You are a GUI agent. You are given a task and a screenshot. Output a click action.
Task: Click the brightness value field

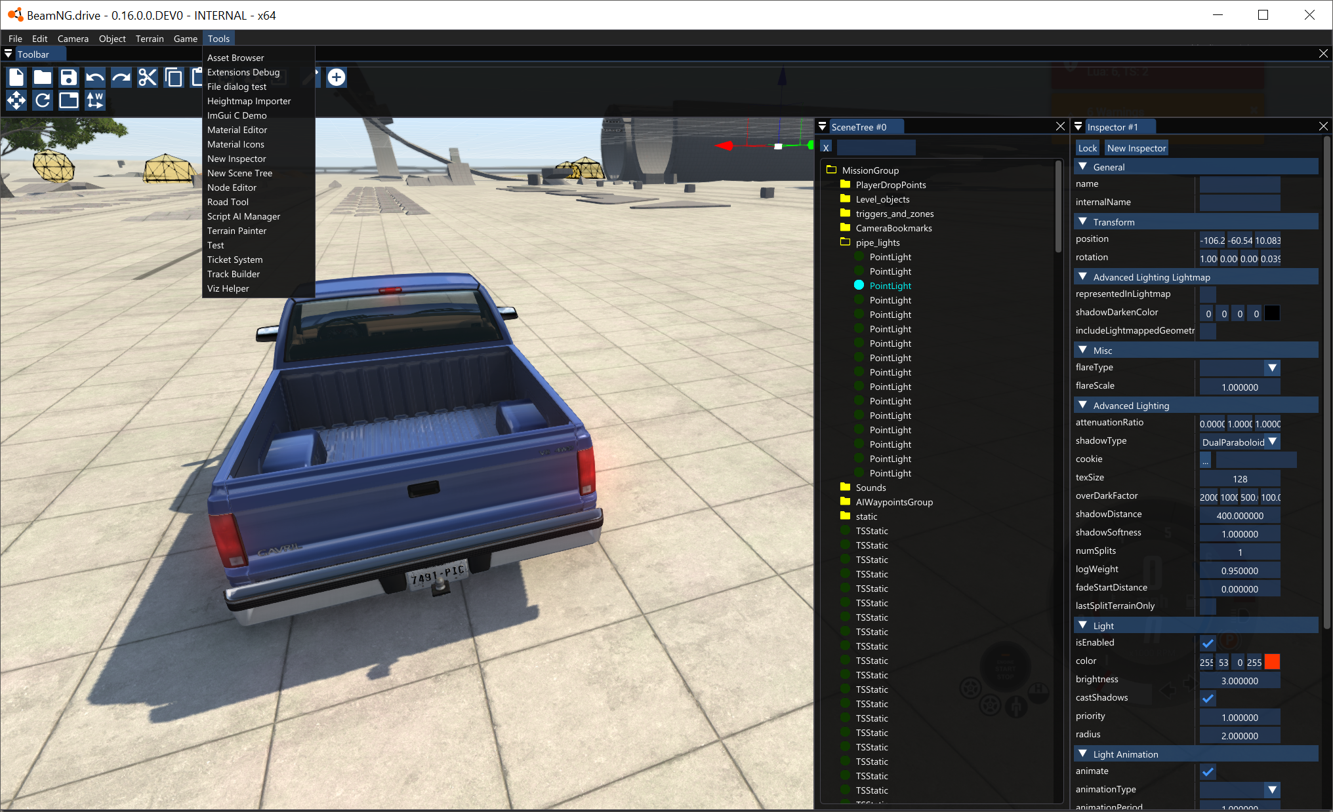tap(1240, 680)
